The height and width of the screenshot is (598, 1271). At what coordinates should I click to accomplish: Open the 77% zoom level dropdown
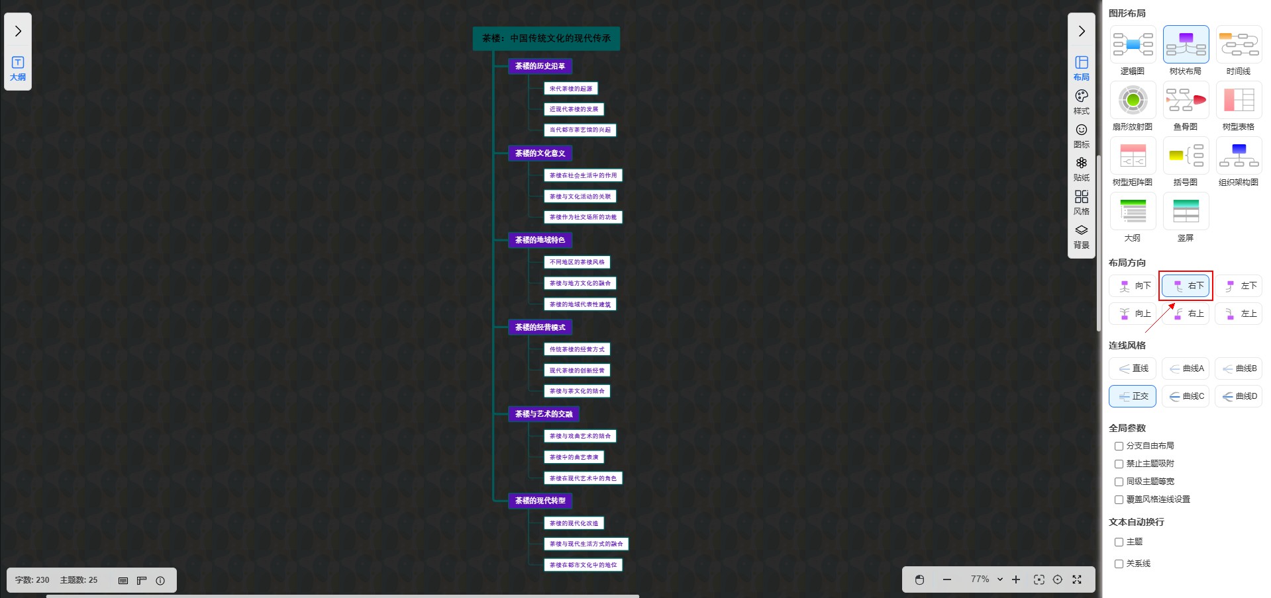(986, 579)
